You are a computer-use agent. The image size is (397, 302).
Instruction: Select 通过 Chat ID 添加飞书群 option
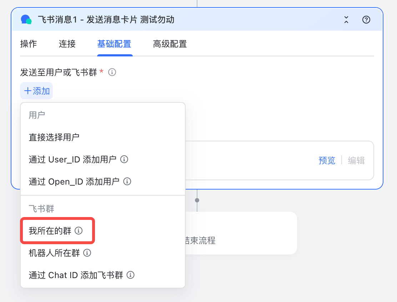point(103,275)
